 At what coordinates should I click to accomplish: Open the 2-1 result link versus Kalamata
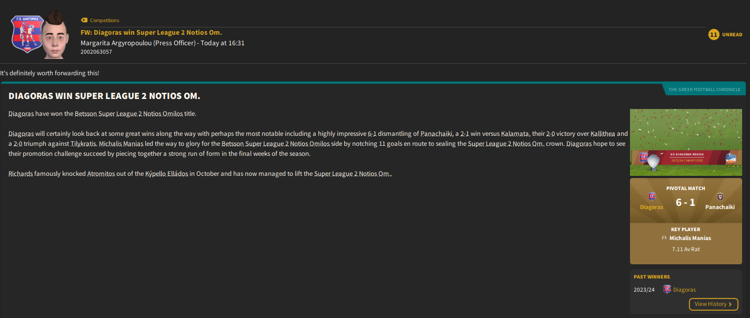(465, 134)
